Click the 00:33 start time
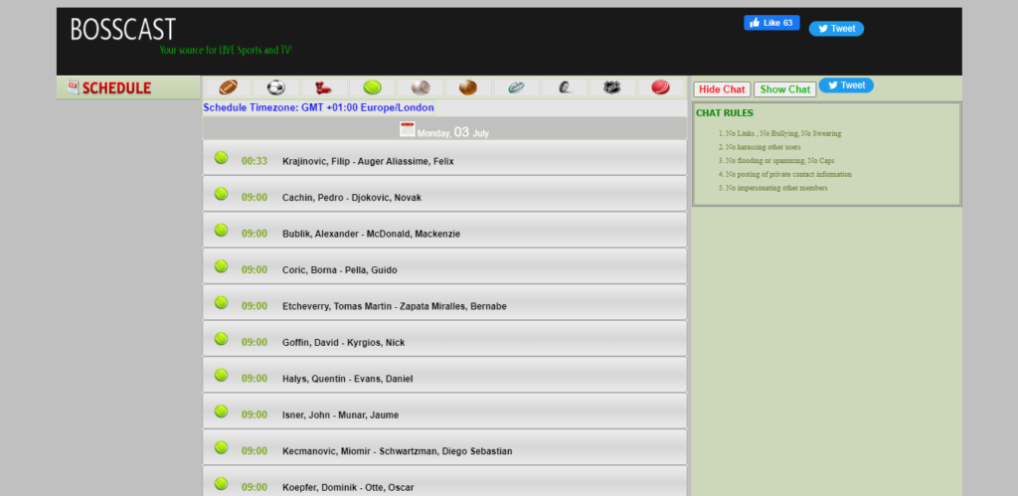The width and height of the screenshot is (1018, 496). point(254,161)
